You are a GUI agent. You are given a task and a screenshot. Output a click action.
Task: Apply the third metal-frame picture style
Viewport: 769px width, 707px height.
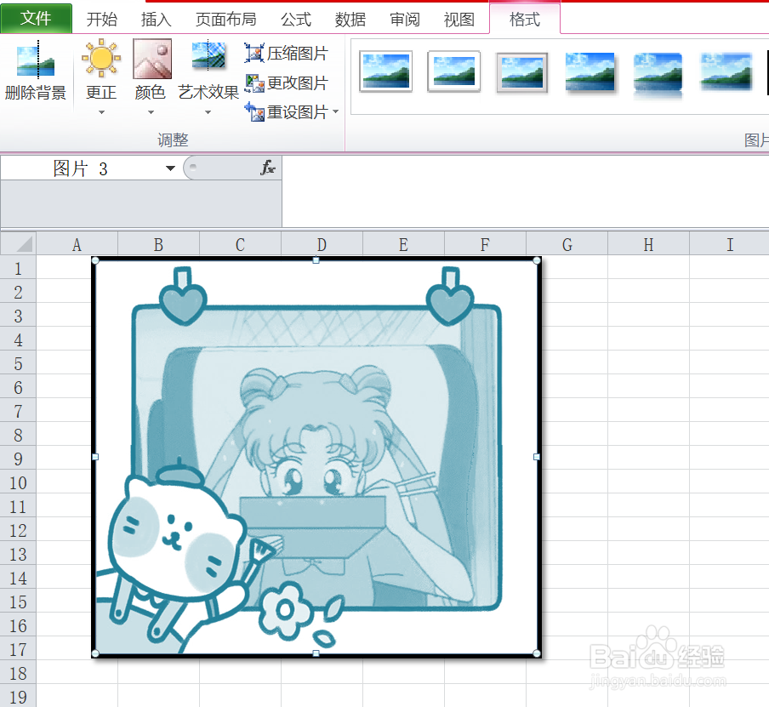click(x=521, y=72)
